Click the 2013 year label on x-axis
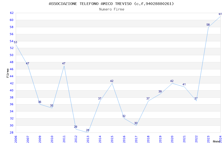This screenshot has width=223, height=144. point(88,139)
